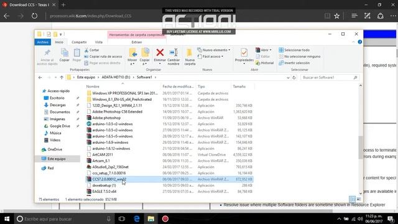Click Invertir selección
This screenshot has height=224, width=398.
(x=294, y=63)
